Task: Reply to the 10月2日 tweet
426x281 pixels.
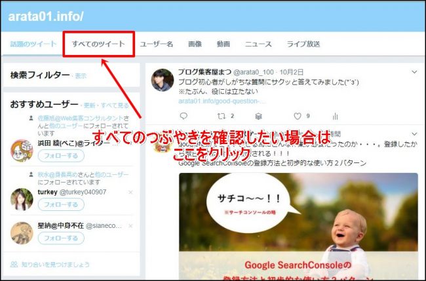Action: click(x=184, y=116)
